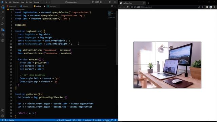The height and width of the screenshot is (122, 217).
Task: Click the zoom lens box on the image
Action: tap(145, 53)
